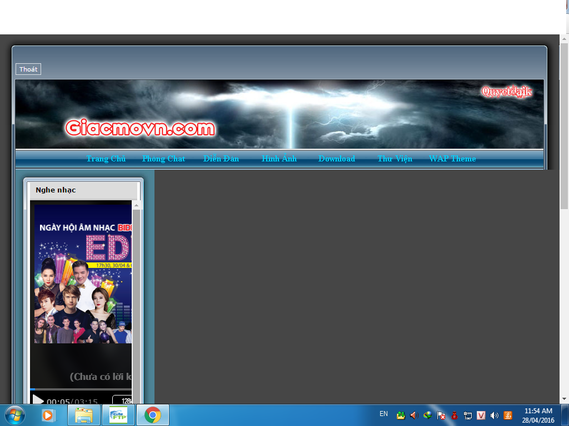569x426 pixels.
Task: Click the music player progress bar
Action: [x=81, y=389]
